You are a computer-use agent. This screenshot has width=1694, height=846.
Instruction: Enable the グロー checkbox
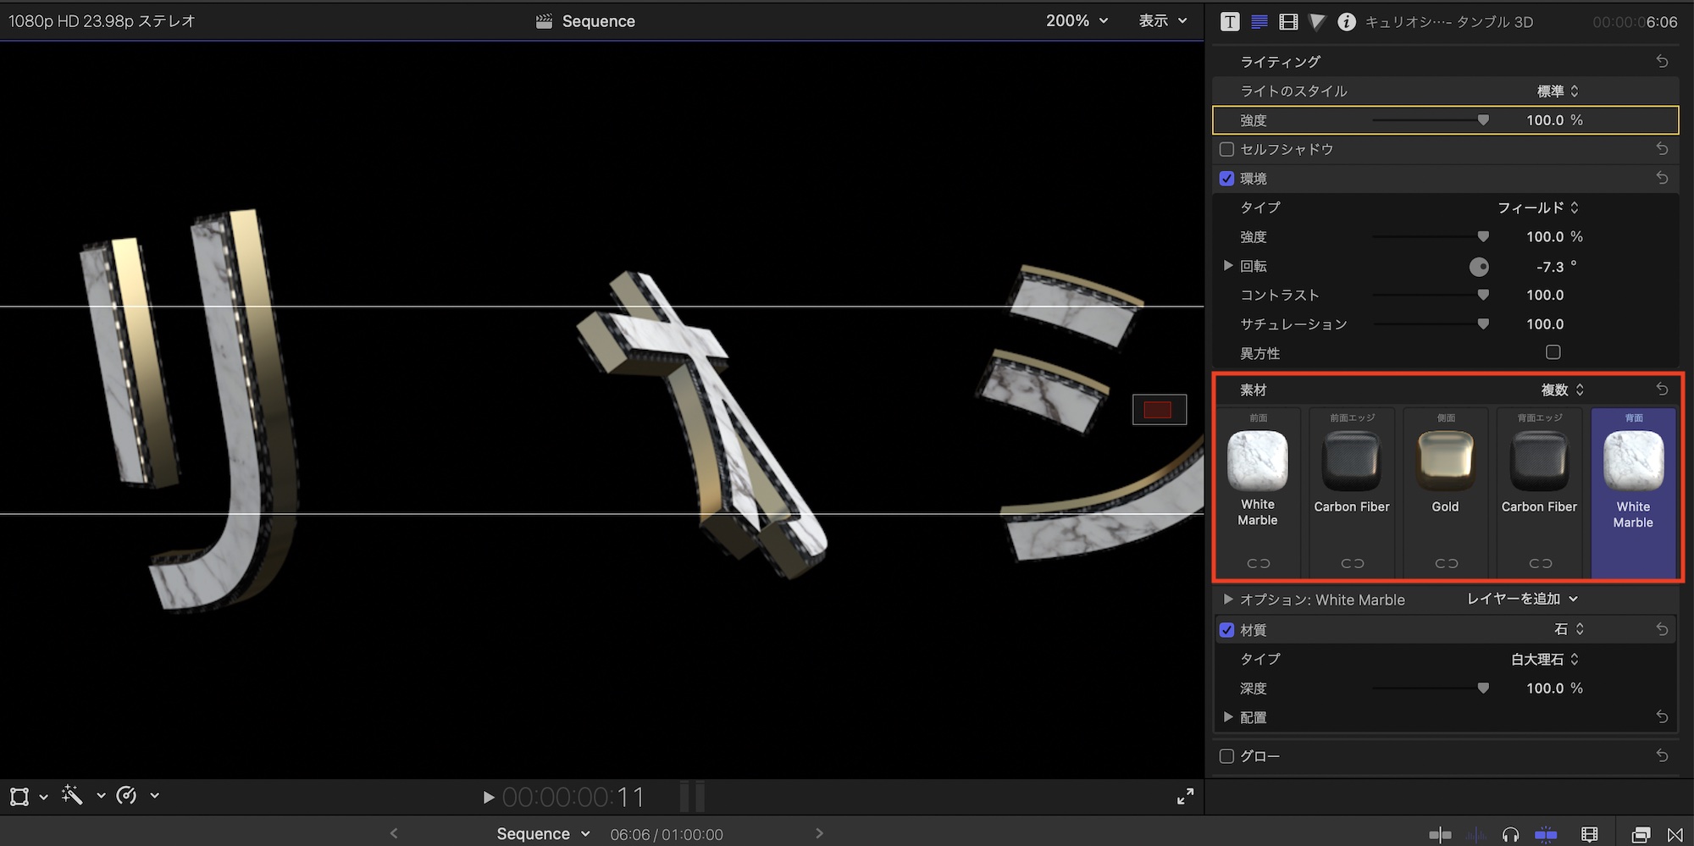click(x=1226, y=756)
